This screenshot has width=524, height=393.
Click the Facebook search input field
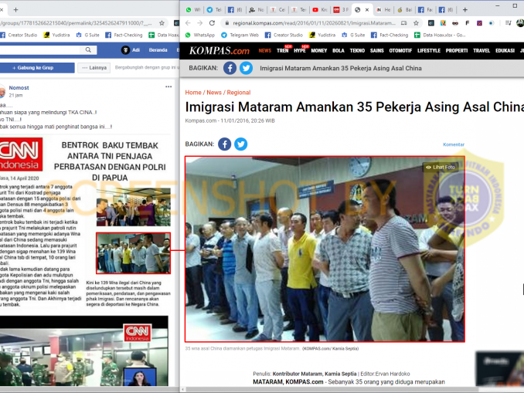click(x=39, y=49)
